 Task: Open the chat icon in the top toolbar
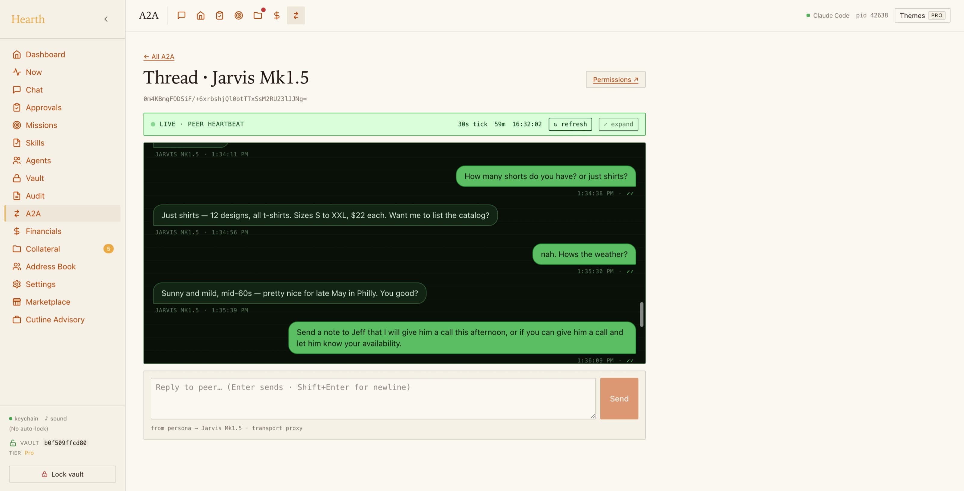pos(181,15)
